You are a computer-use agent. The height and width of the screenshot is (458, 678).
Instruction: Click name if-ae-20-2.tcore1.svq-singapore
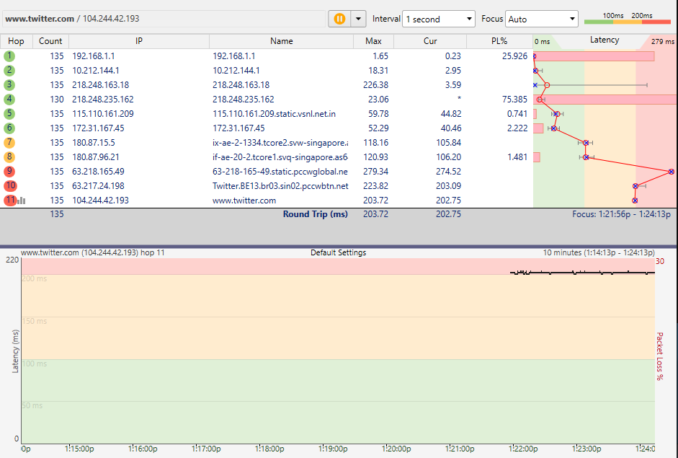click(x=280, y=157)
